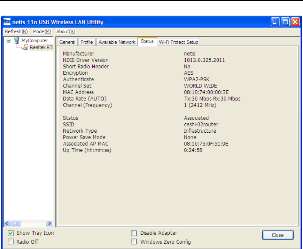Screen dimensions: 303x249
Task: Enable the Radio Off checkbox
Action: (x=10, y=242)
